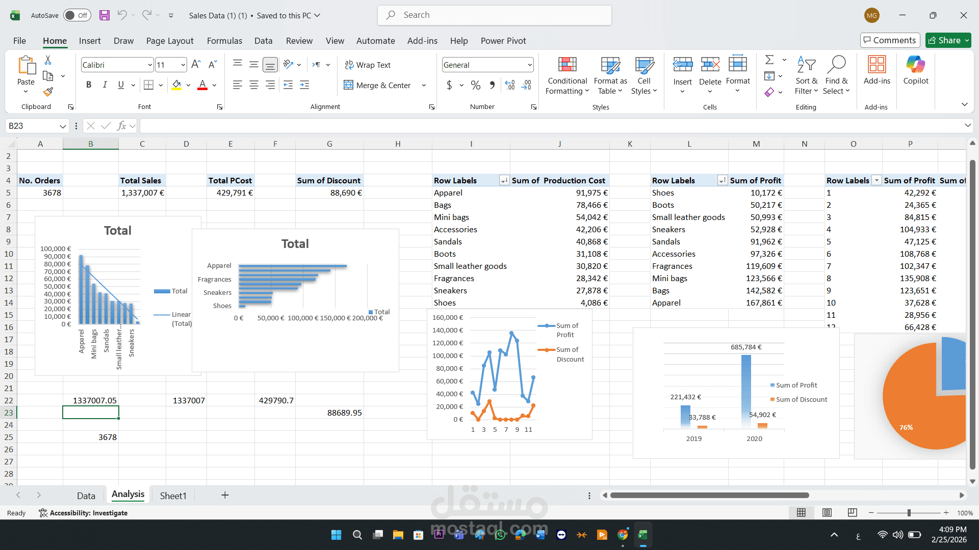Click the AutoSum sigma icon

click(x=769, y=60)
